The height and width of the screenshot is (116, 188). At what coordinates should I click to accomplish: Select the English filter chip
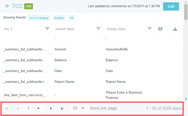click(59, 18)
